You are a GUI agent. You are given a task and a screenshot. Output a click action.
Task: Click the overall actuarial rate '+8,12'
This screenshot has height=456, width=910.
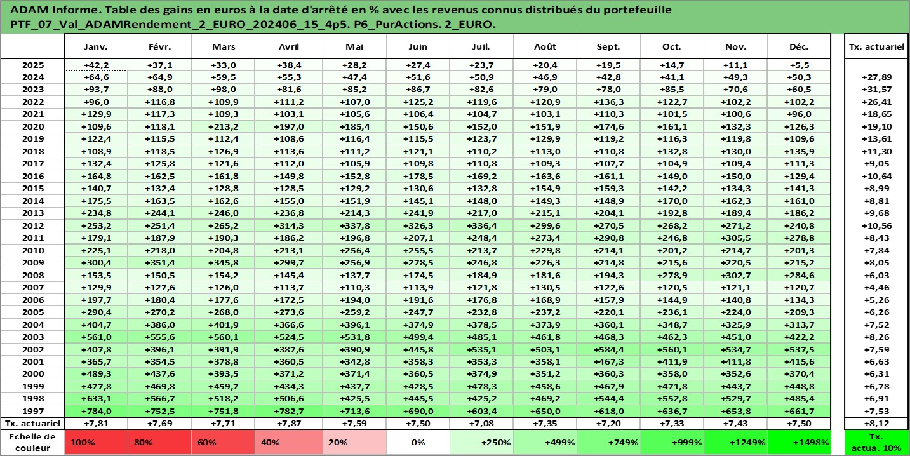(x=876, y=423)
